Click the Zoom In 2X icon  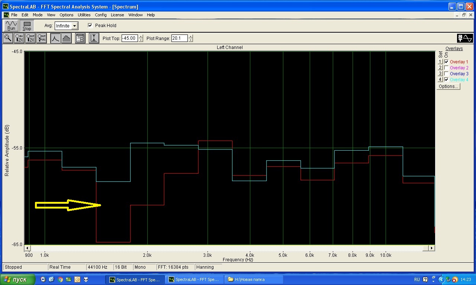click(19, 38)
